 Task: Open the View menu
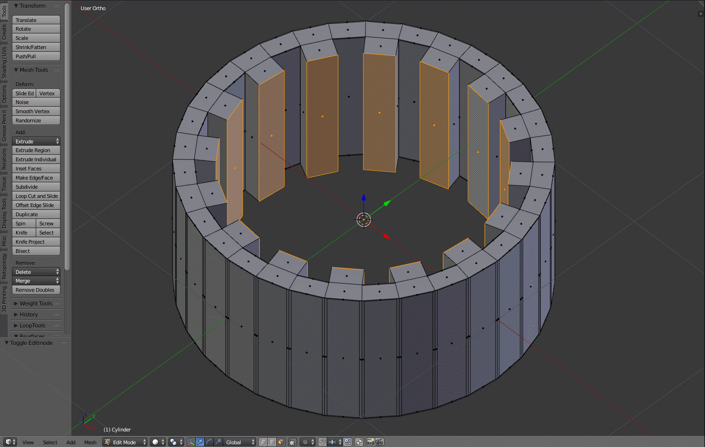(28, 442)
